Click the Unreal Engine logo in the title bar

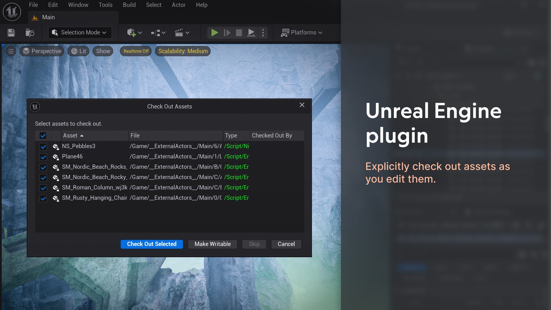click(12, 12)
